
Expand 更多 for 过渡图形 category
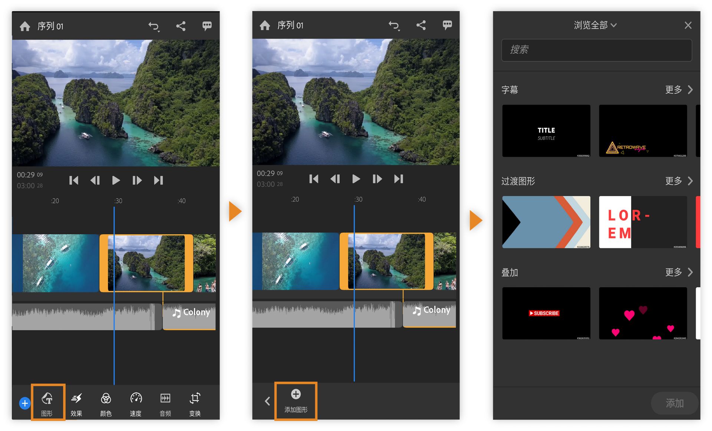coord(679,181)
